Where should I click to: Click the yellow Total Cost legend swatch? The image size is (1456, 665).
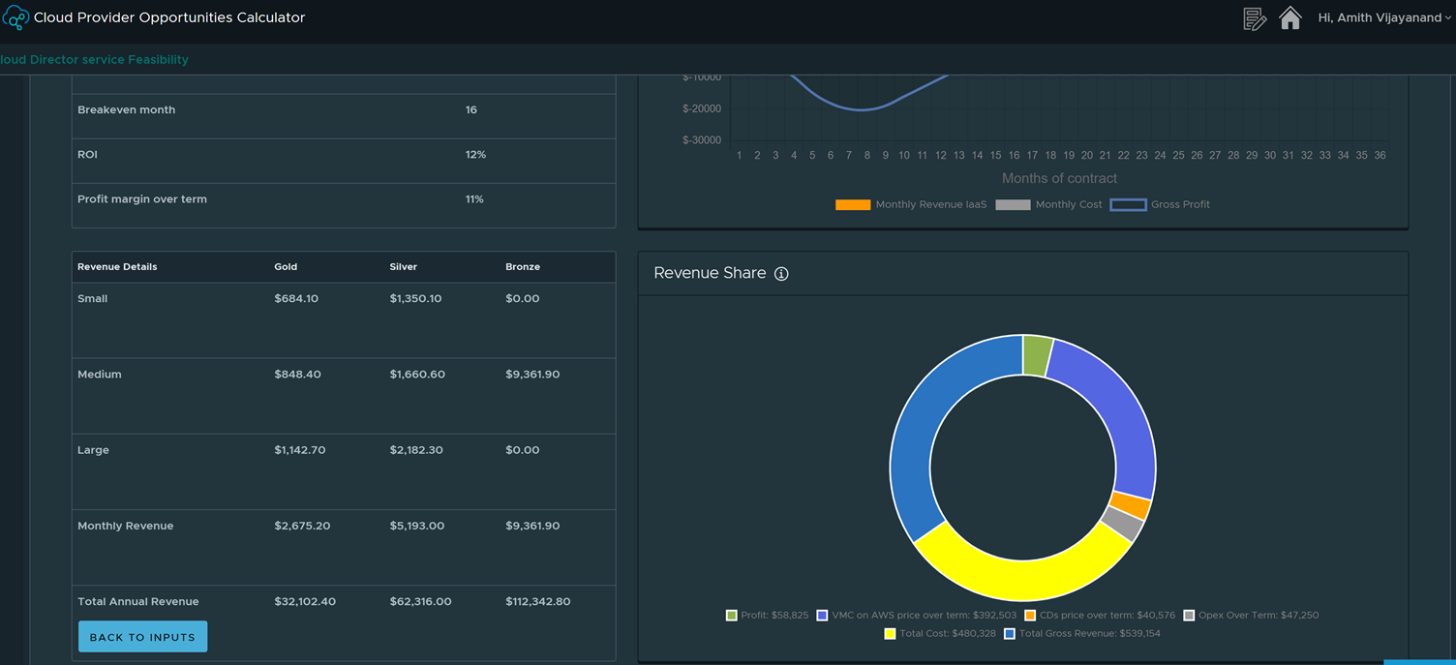click(x=891, y=634)
